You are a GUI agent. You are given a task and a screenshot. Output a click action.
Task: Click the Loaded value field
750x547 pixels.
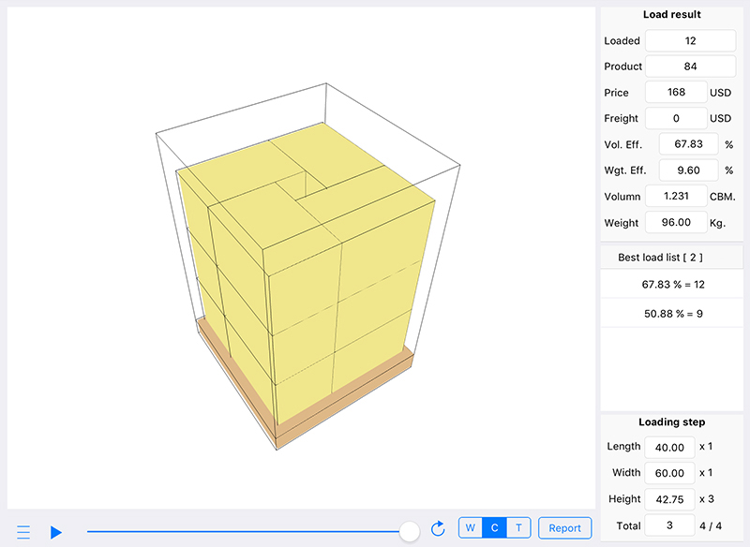click(x=690, y=40)
